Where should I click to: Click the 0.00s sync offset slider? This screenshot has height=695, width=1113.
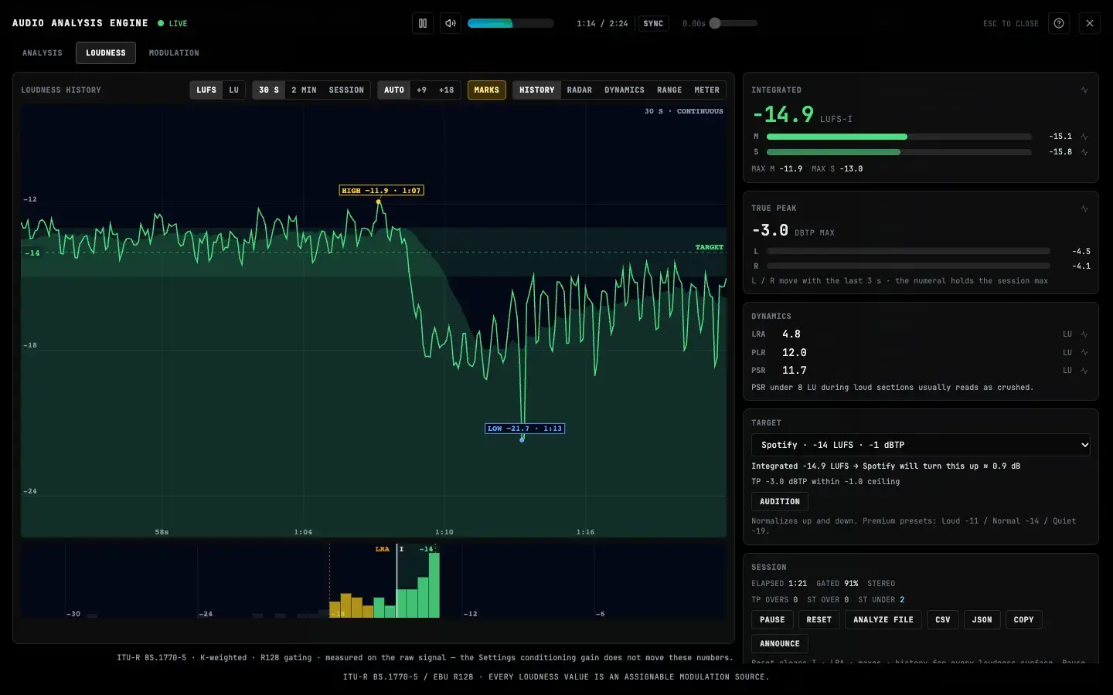733,23
